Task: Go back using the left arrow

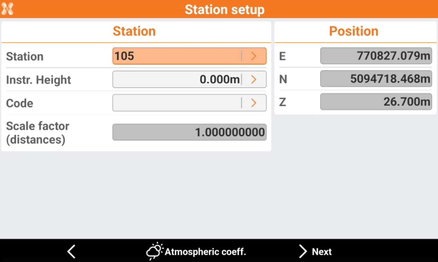Action: pyautogui.click(x=71, y=251)
